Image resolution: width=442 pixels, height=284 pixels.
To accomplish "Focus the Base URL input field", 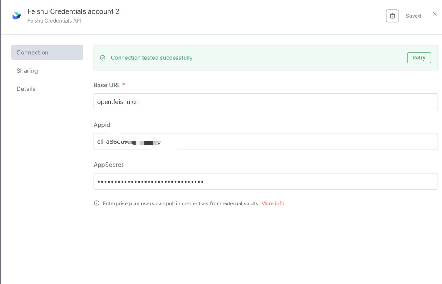I will 266,102.
